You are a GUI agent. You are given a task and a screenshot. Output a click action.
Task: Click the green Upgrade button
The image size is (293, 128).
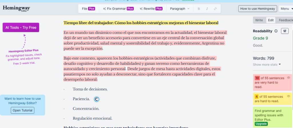pos(261,124)
